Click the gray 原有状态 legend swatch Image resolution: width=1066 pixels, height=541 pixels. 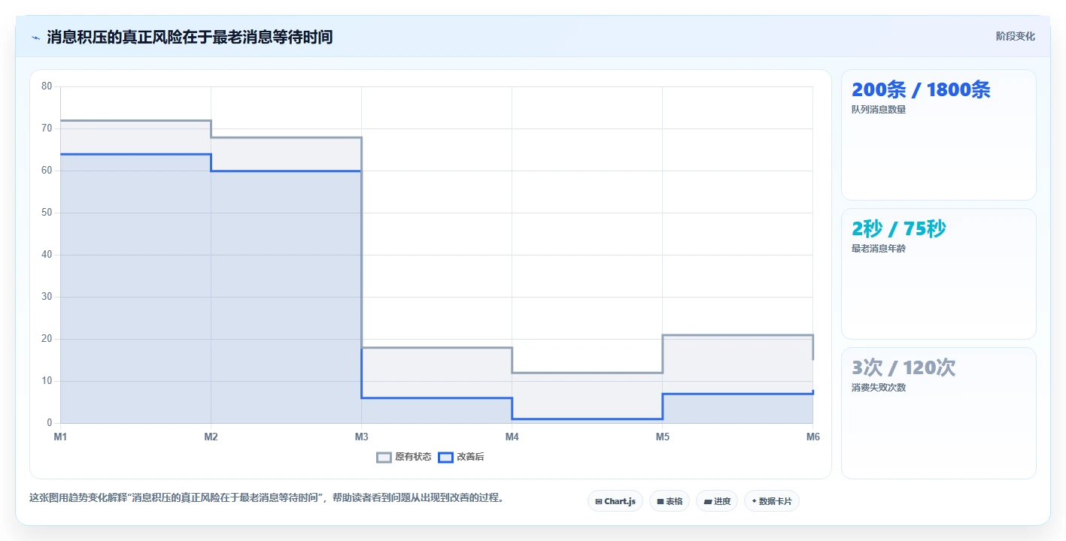384,457
